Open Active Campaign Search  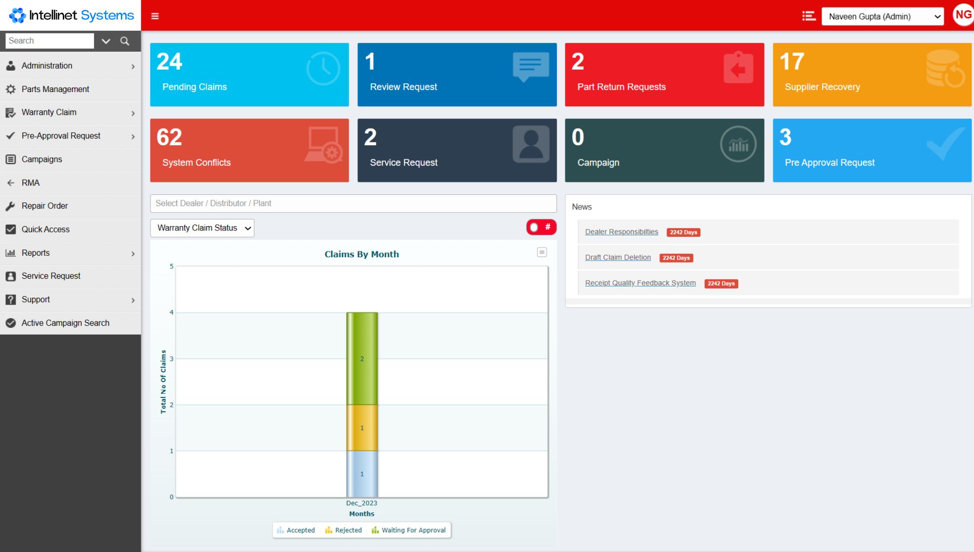pos(65,323)
